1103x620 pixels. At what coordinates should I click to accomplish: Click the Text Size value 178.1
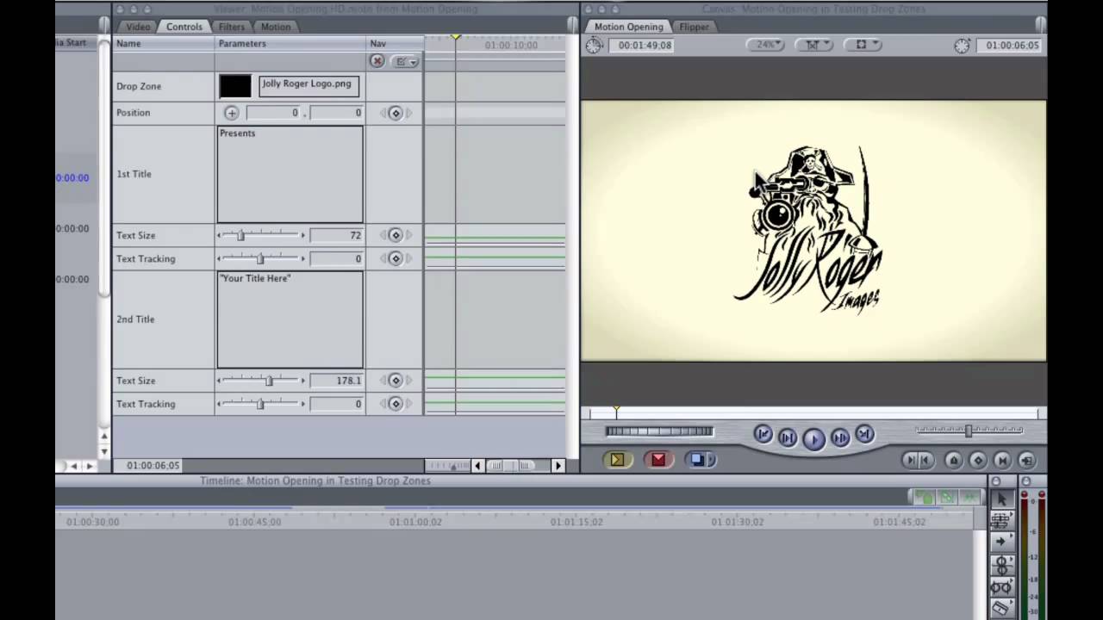point(336,381)
